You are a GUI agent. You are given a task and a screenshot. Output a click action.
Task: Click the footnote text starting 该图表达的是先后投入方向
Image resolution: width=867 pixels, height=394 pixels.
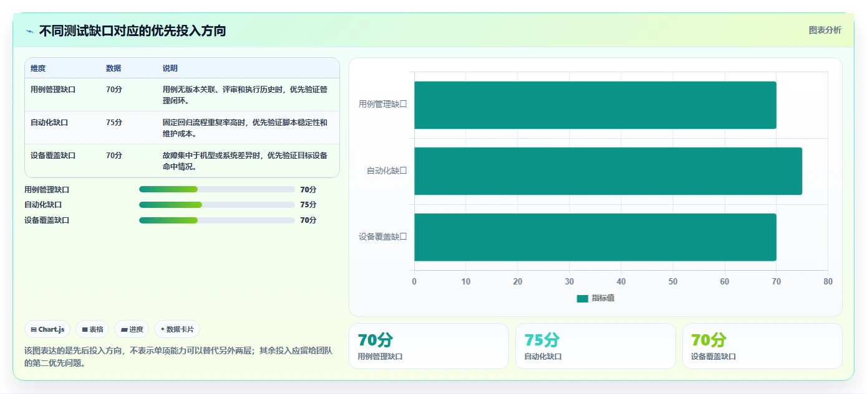(178, 357)
